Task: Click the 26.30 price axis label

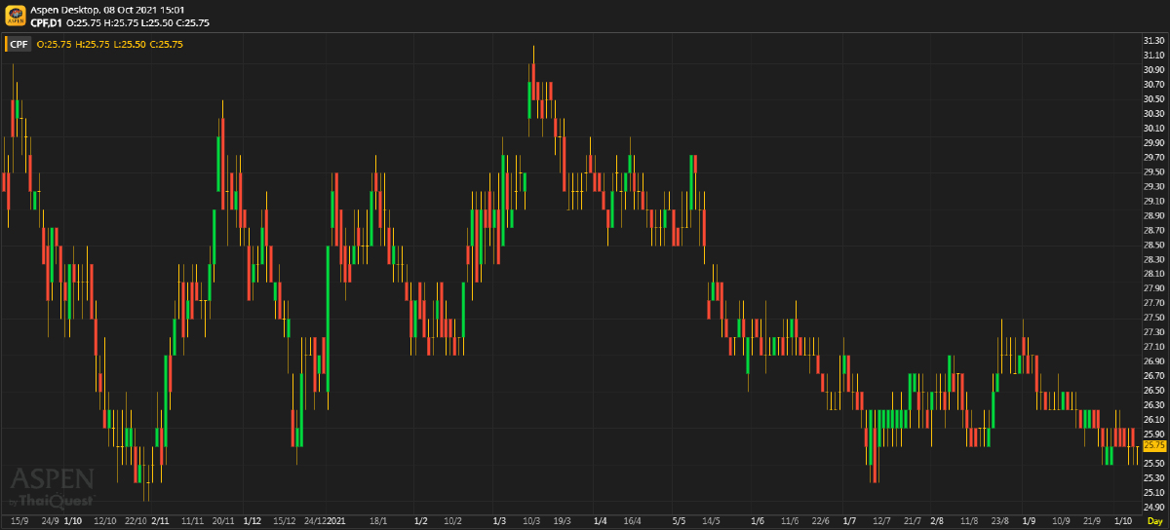Action: click(1152, 404)
